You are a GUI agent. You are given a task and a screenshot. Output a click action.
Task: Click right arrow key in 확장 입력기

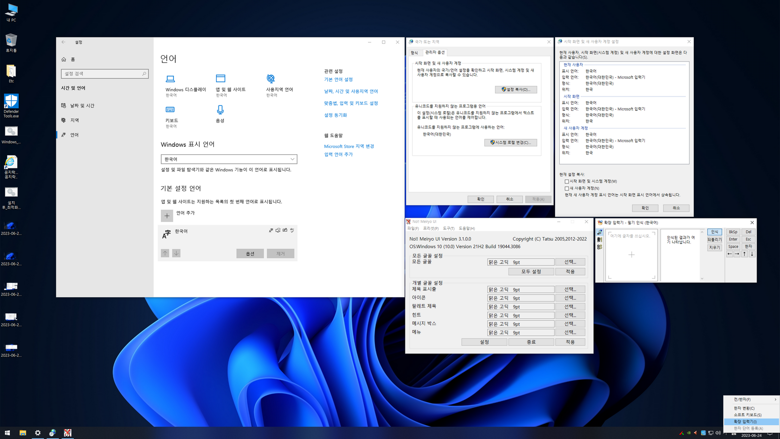click(737, 254)
